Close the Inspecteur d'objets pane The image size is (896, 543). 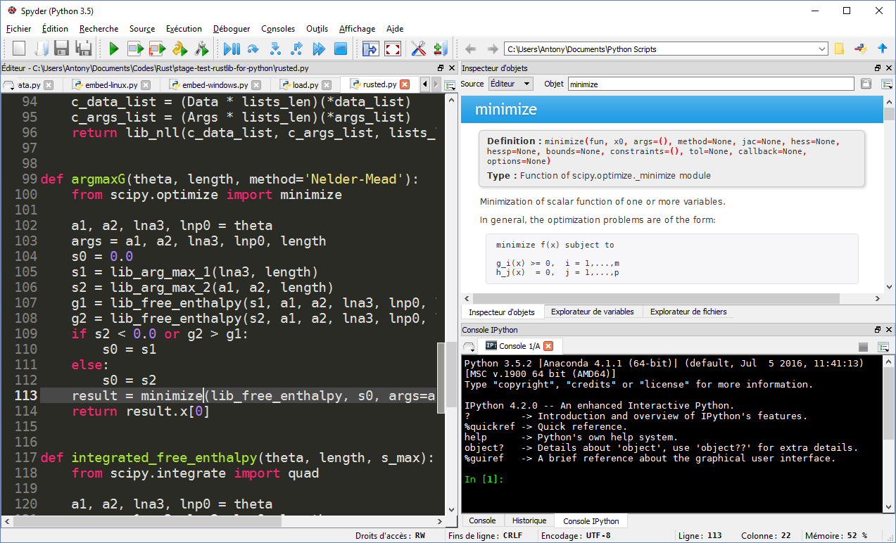tap(888, 68)
